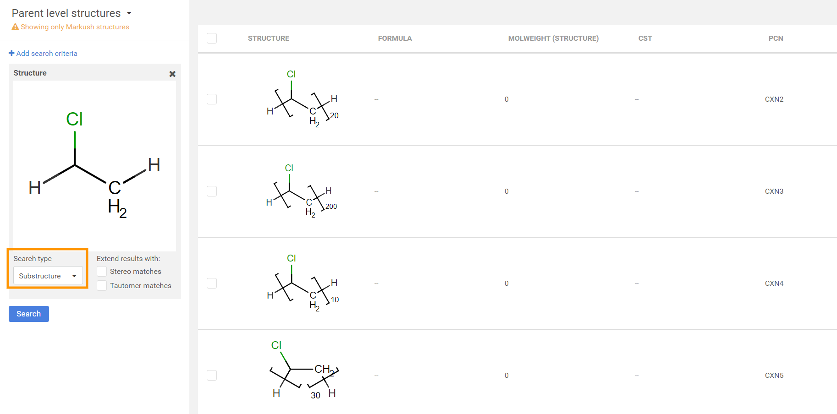Click the query structure editor canvas
This screenshot has width=837, height=414.
point(94,166)
